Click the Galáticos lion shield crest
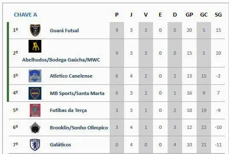Screen dimensions: 229x154 click(35, 145)
